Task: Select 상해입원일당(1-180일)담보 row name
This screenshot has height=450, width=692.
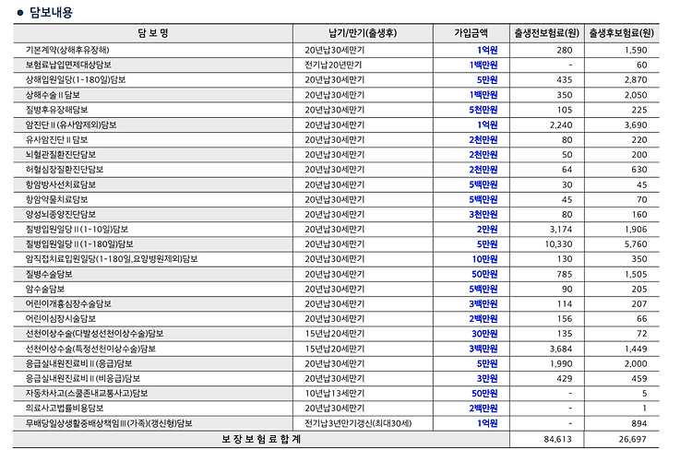Action: tap(76, 80)
